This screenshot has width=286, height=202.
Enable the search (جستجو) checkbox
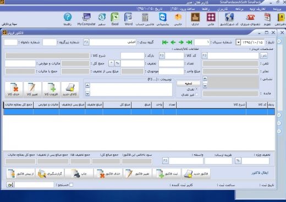[71, 185]
